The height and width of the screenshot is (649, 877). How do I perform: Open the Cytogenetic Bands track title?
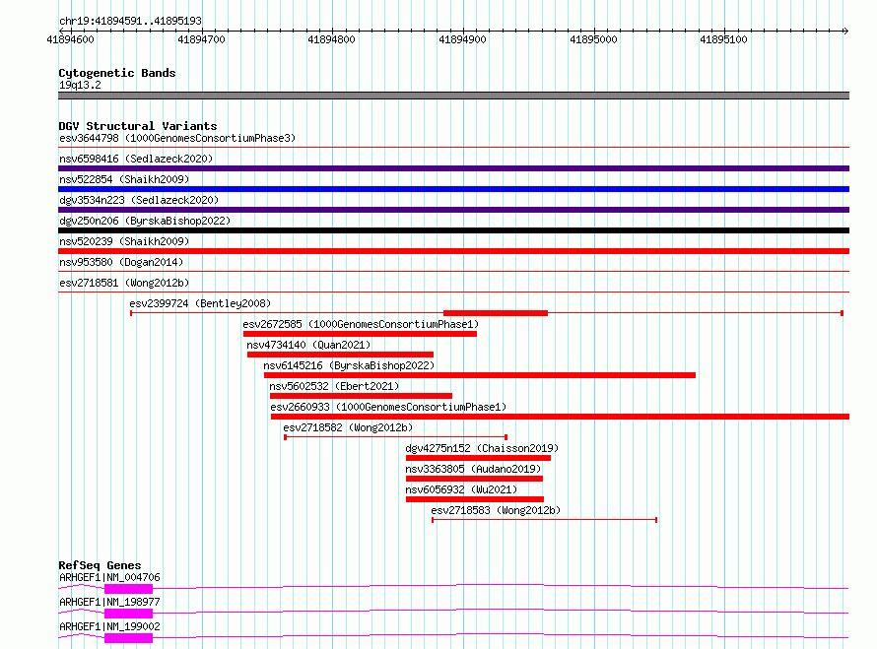pyautogui.click(x=117, y=73)
